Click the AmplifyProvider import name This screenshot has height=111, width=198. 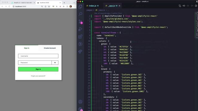point(113,16)
